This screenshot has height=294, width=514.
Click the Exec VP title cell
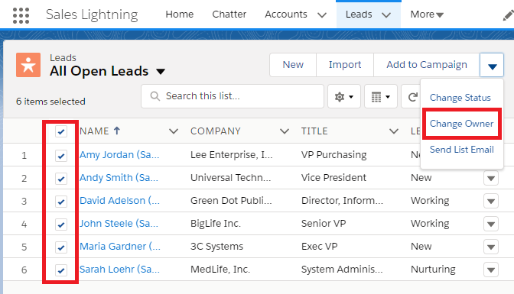pos(319,246)
